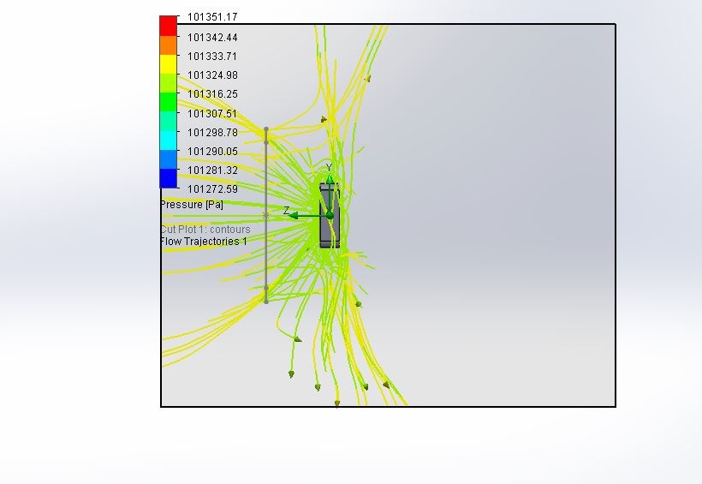The width and height of the screenshot is (702, 484).
Task: Click the Y axis arrow of the triad
Action: (330, 178)
